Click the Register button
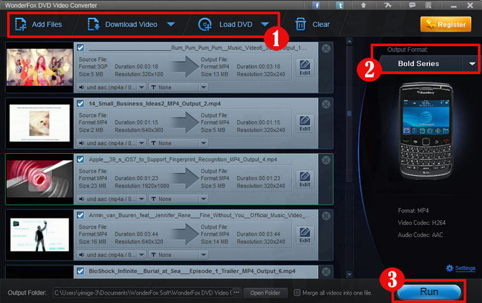Image resolution: width=482 pixels, height=303 pixels. (x=446, y=24)
